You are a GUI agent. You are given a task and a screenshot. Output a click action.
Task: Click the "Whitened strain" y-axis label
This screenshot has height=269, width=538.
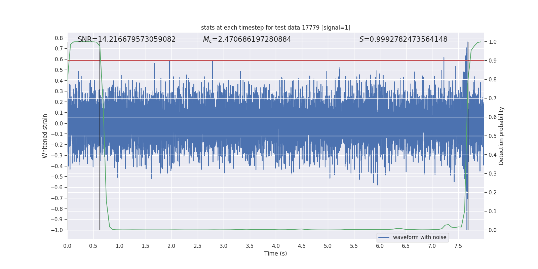click(x=45, y=136)
